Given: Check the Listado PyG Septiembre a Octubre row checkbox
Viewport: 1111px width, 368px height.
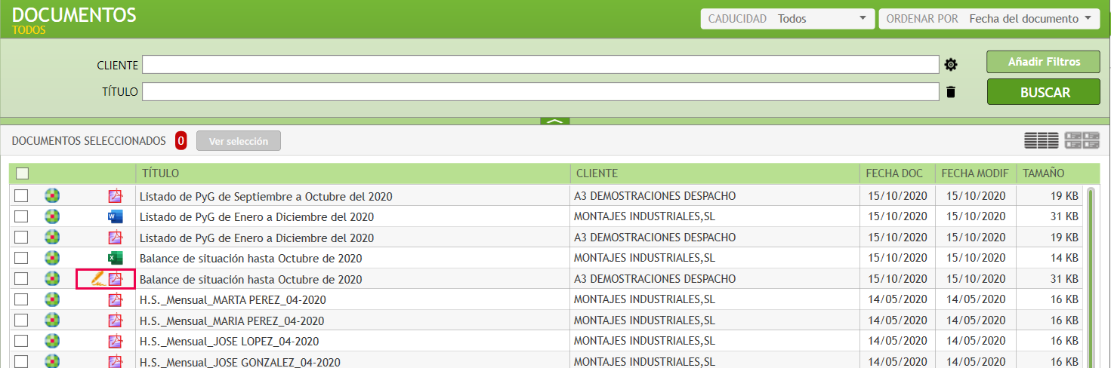Looking at the screenshot, I should [22, 196].
